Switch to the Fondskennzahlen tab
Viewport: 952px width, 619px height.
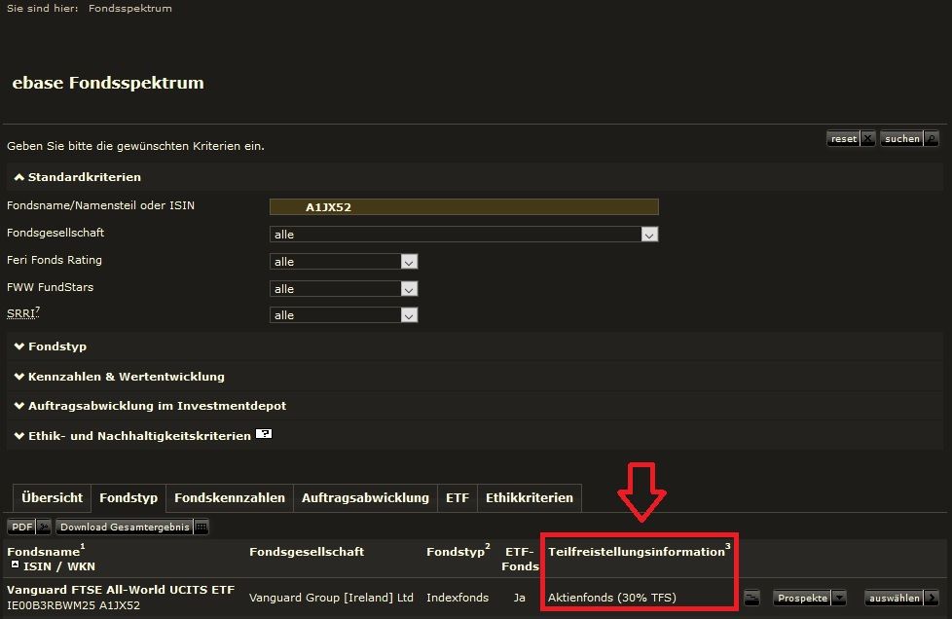point(230,497)
